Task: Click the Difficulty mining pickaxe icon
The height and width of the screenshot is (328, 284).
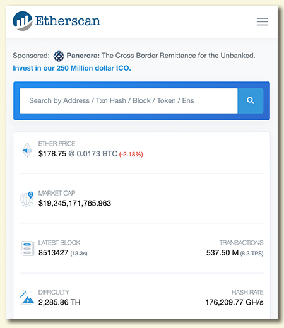Action: pyautogui.click(x=27, y=298)
